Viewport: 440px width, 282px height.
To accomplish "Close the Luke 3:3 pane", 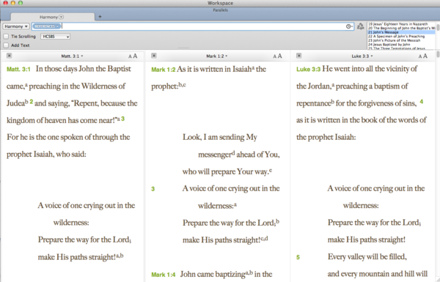I will 299,56.
